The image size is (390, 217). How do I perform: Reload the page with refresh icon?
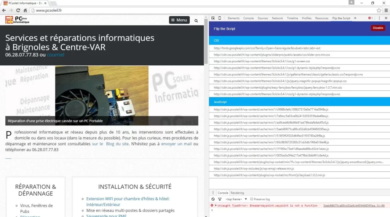coord(18,10)
